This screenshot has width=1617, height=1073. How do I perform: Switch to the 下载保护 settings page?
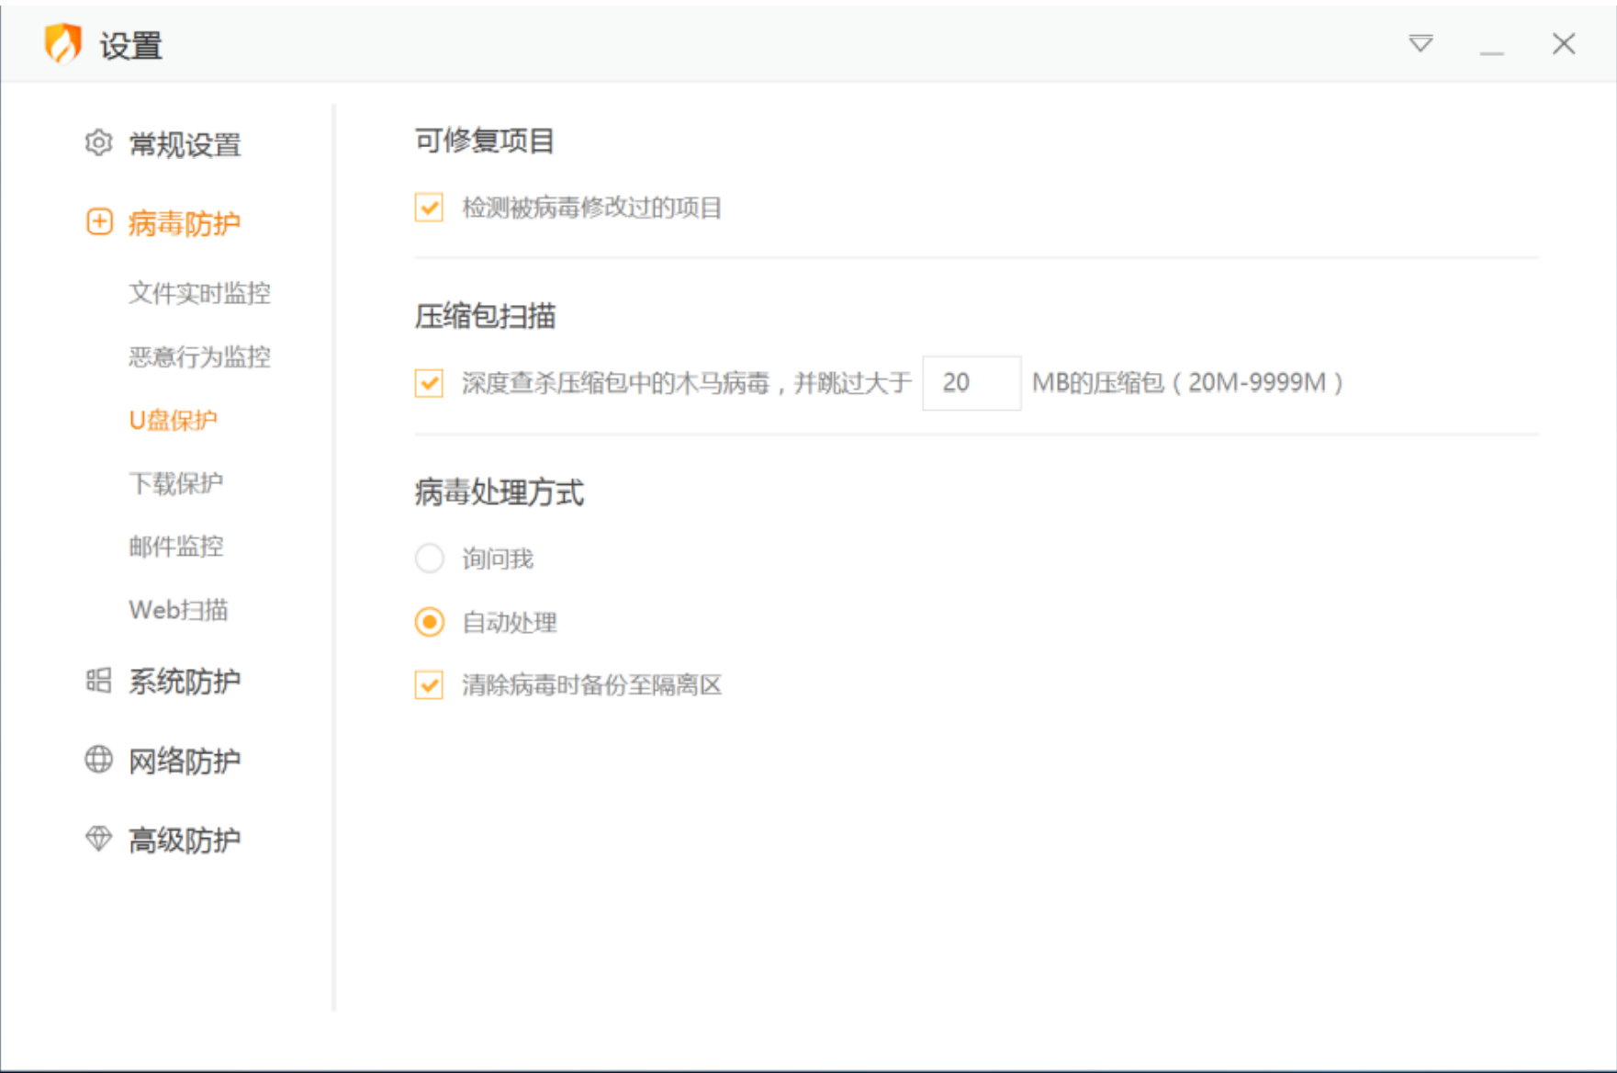[175, 483]
